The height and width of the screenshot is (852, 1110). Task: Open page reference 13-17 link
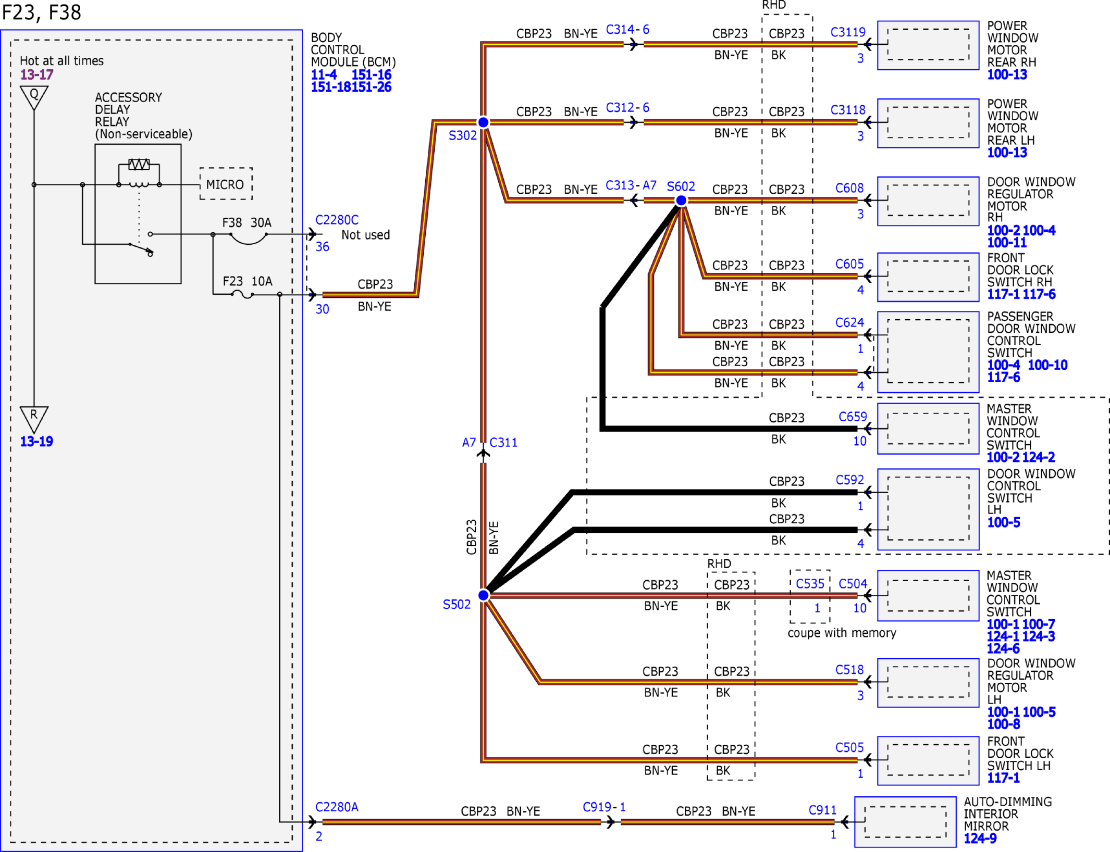coord(36,74)
